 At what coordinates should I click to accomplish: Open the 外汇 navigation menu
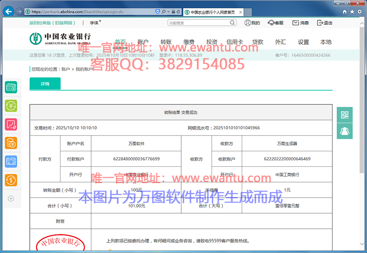tap(280, 42)
